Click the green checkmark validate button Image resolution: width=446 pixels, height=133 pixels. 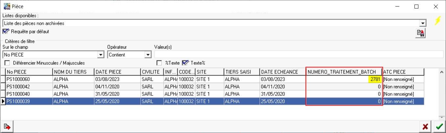pos(438,126)
